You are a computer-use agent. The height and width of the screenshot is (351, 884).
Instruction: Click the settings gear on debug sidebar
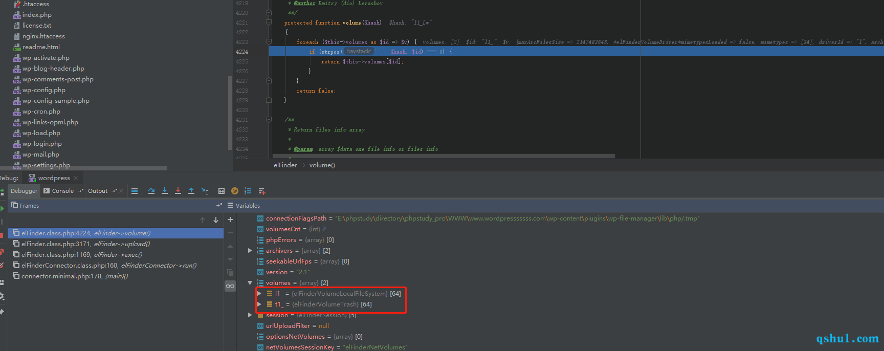(x=2, y=296)
